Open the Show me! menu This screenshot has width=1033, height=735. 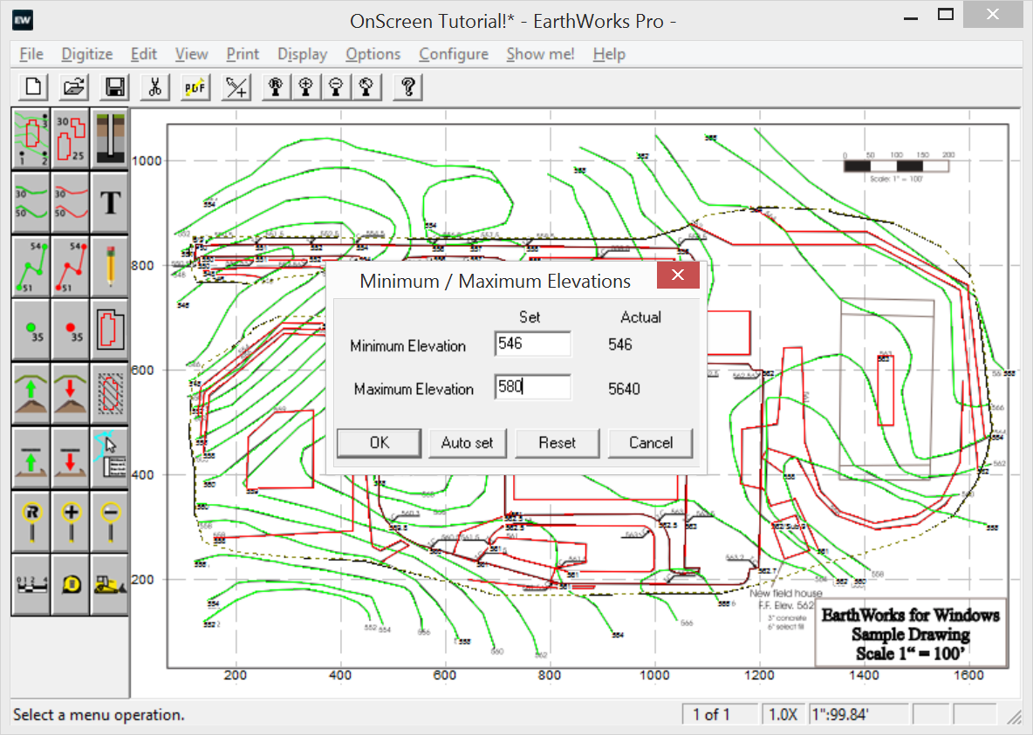(540, 54)
